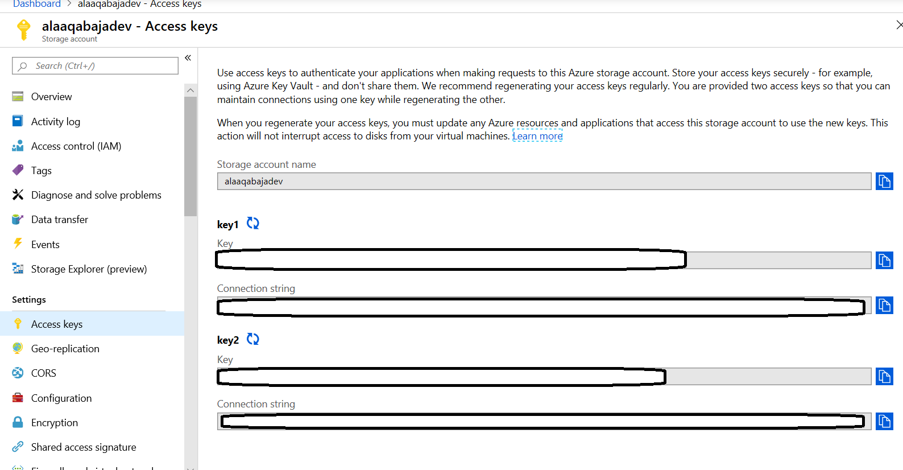Open Shared access signature settings
This screenshot has height=470, width=903.
(83, 447)
